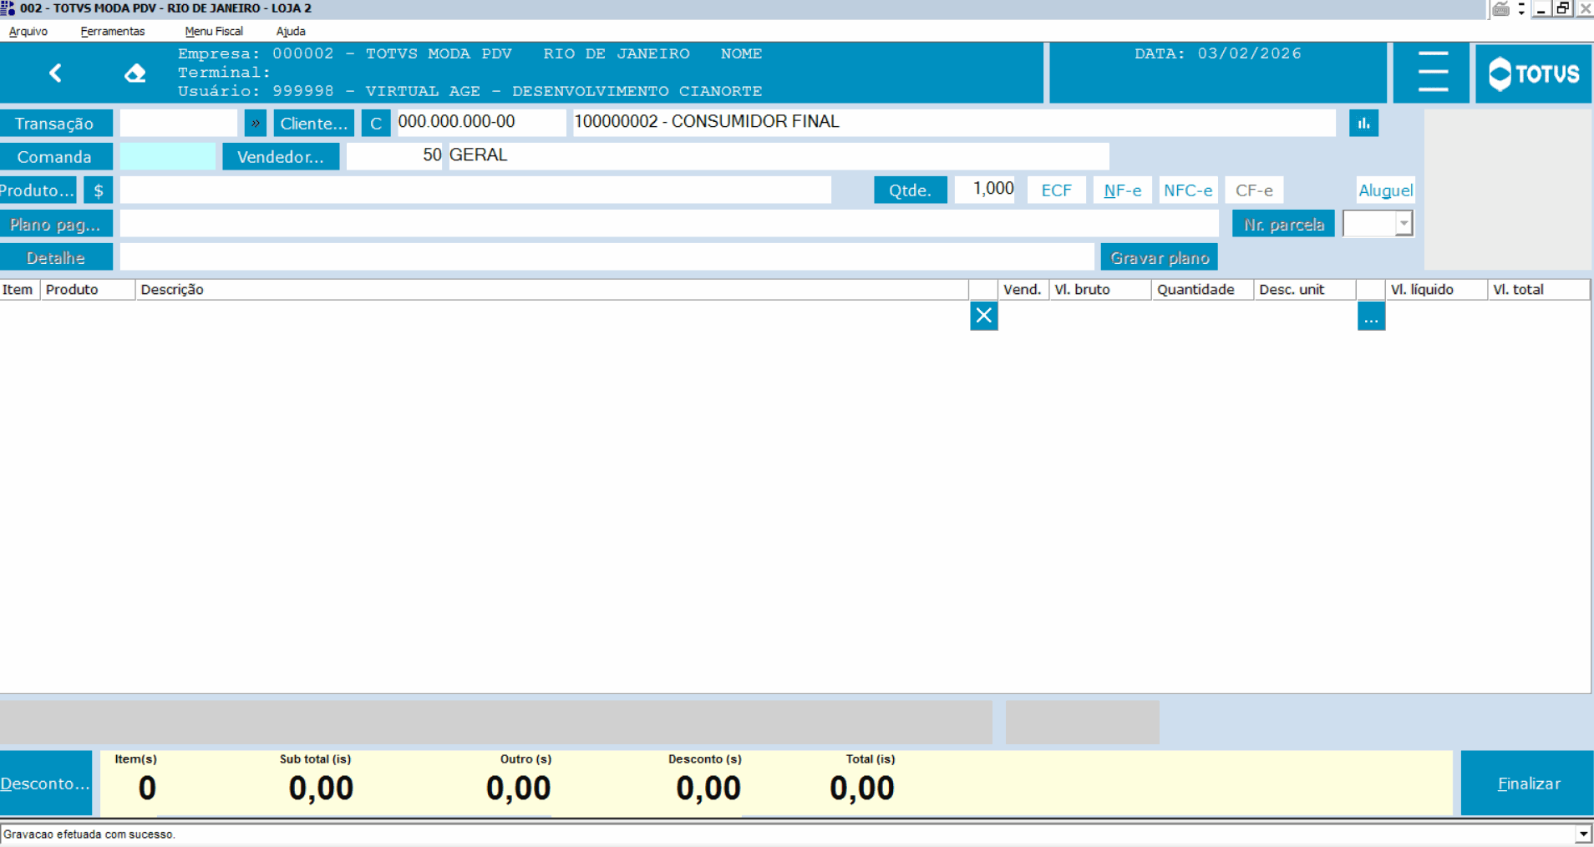The width and height of the screenshot is (1594, 847).
Task: Select the NFC-e document type
Action: pos(1188,190)
